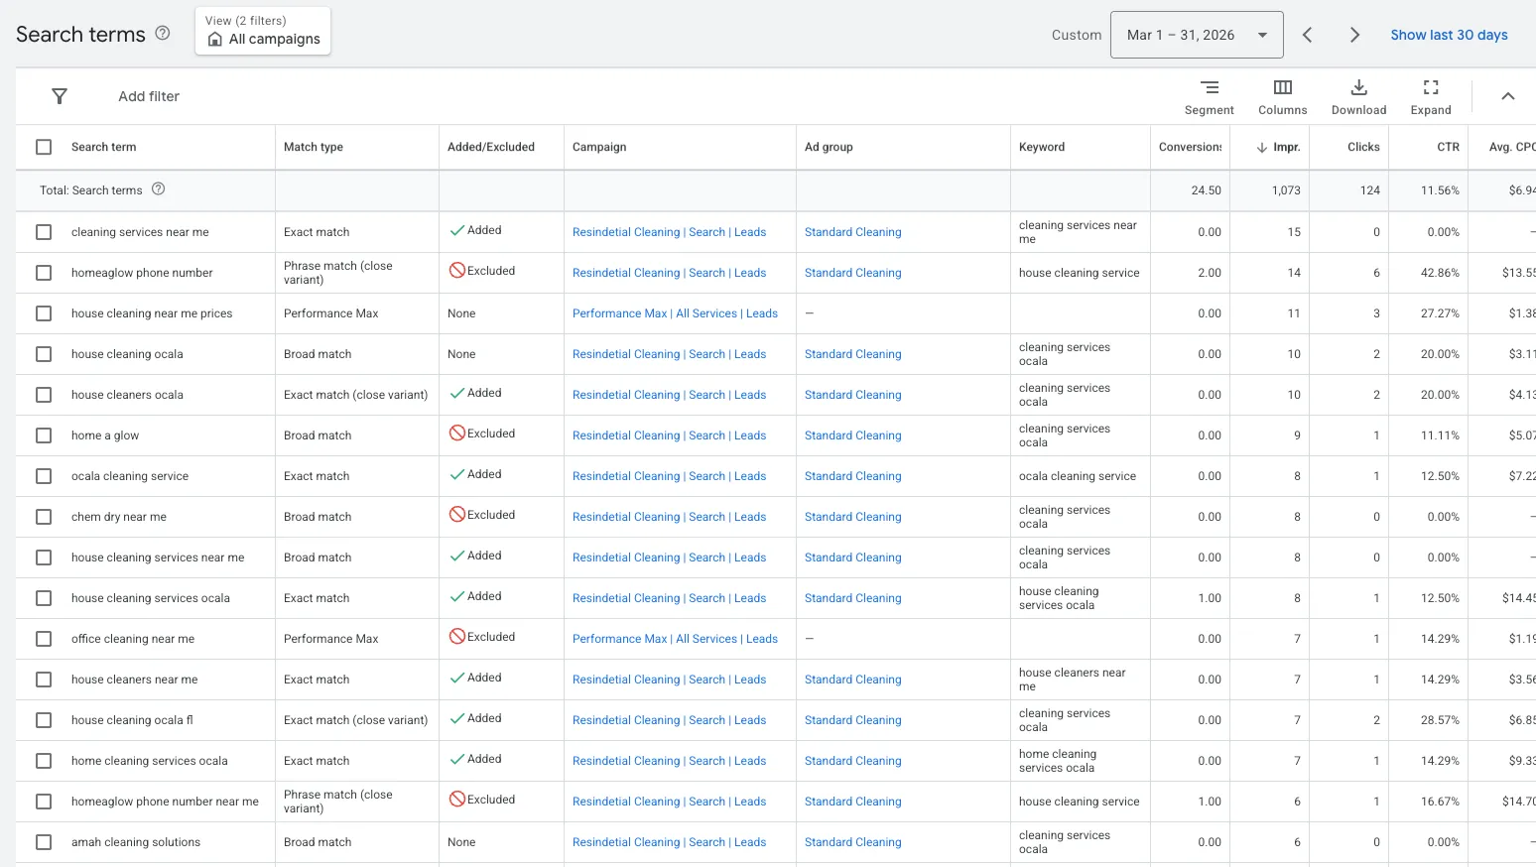Open Standard Cleaning ad group in homeaglow phone number row

853,273
